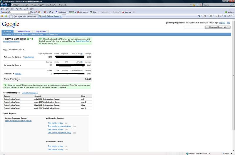Click the green Settings icon in Google Toolbar
235x155 pixels.
[x=226, y=12]
